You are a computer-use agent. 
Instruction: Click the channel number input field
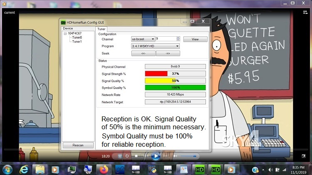pyautogui.click(x=166, y=39)
